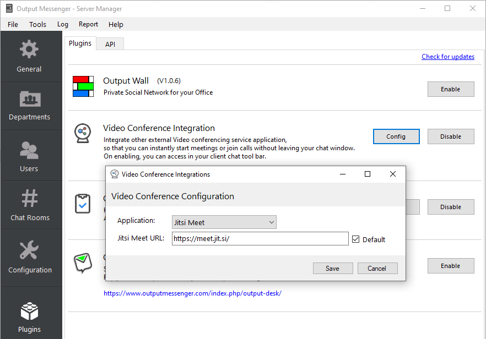Open the Chat Rooms section
The height and width of the screenshot is (339, 486).
(31, 205)
